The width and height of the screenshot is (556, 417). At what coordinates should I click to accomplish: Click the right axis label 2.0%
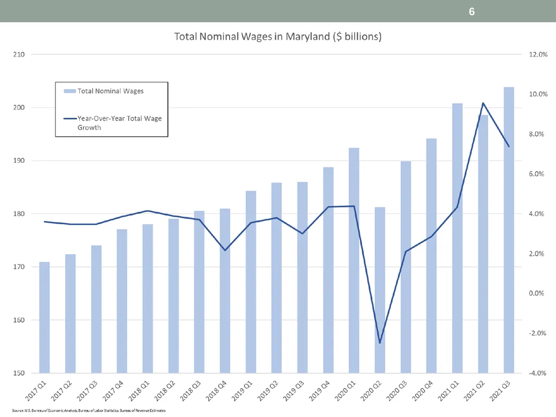(x=536, y=254)
